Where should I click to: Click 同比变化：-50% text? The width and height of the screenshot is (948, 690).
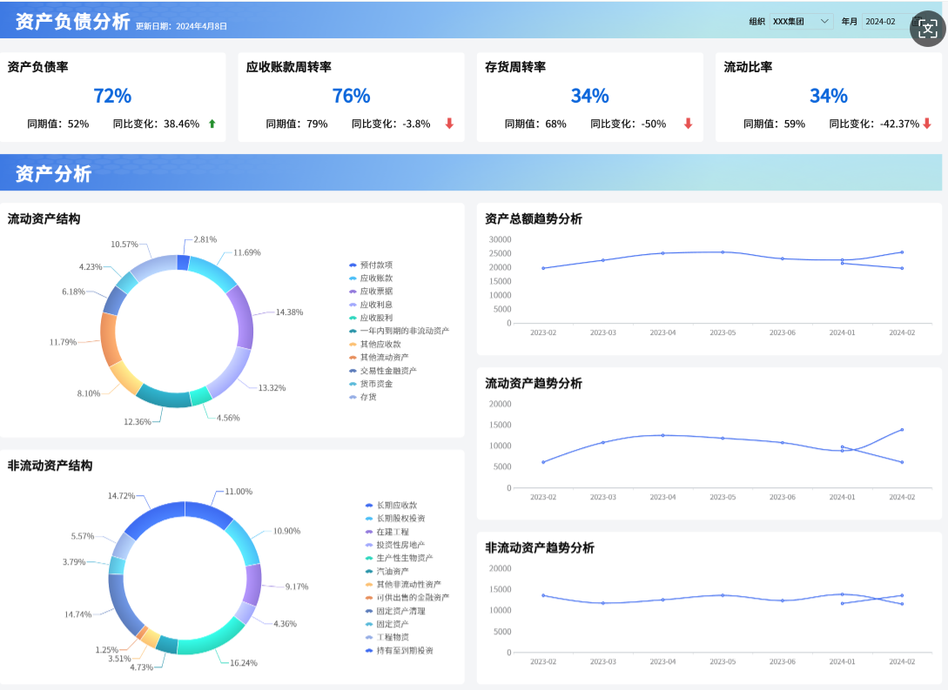point(629,124)
